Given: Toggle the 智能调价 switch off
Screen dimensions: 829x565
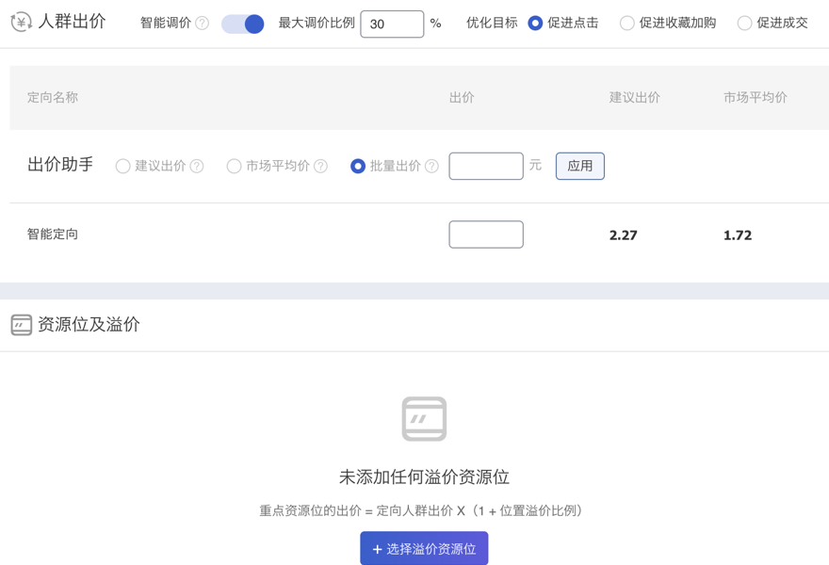Looking at the screenshot, I should tap(243, 24).
